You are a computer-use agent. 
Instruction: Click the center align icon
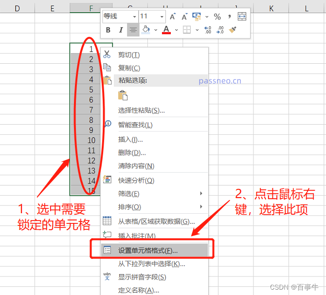click(x=133, y=30)
